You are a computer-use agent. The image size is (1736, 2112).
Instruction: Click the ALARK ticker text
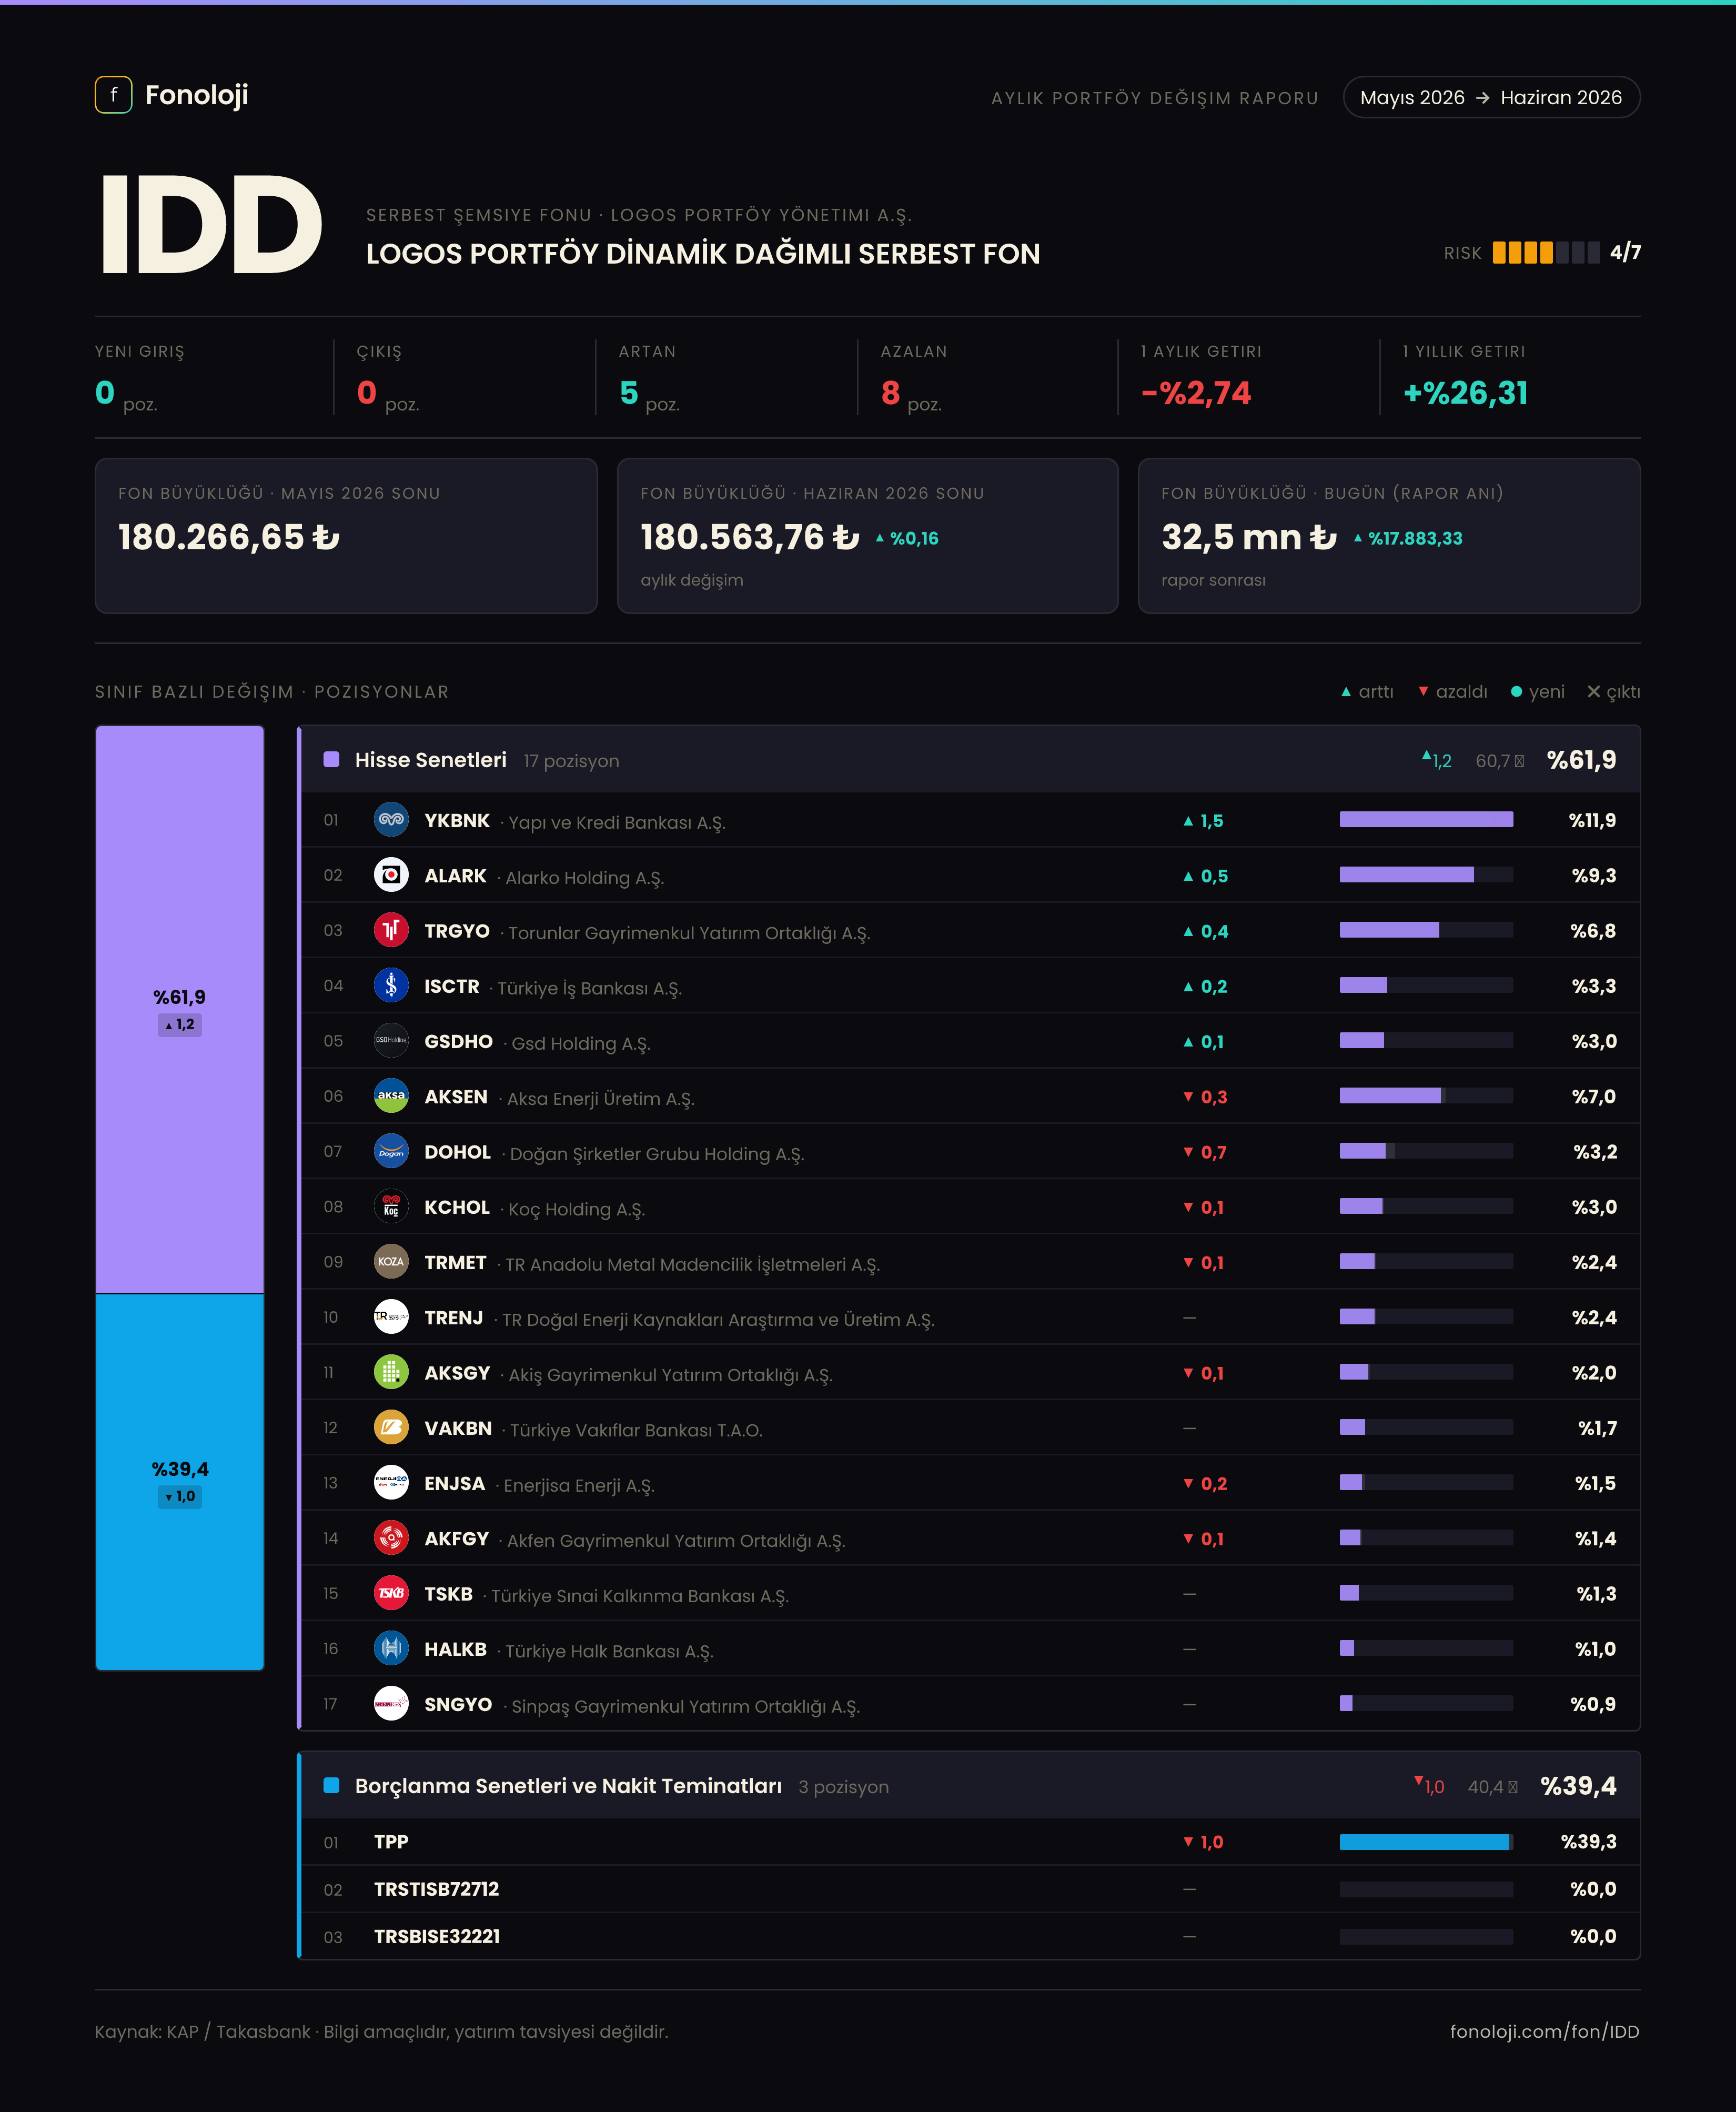[x=455, y=876]
